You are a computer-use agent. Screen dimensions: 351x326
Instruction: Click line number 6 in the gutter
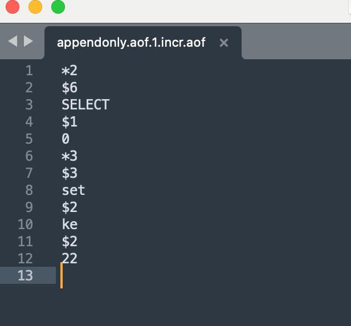coord(29,156)
